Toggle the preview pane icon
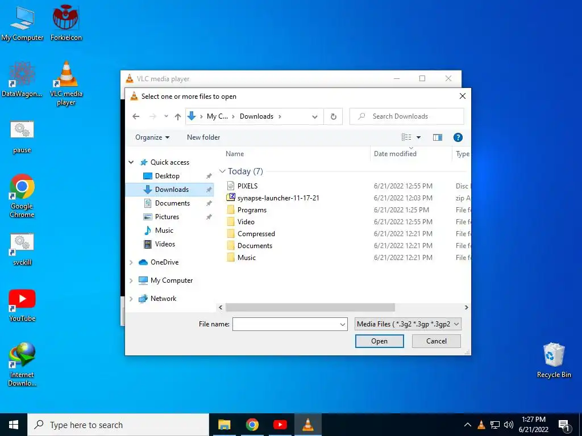 coord(438,137)
